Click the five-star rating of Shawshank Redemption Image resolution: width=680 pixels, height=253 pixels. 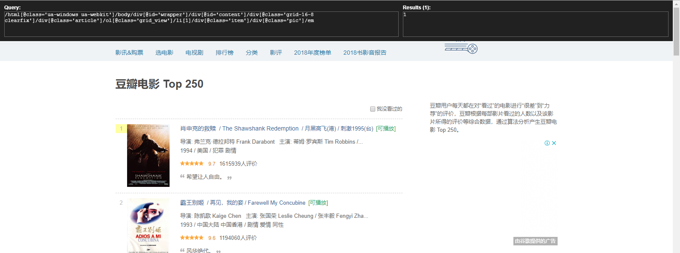point(192,163)
